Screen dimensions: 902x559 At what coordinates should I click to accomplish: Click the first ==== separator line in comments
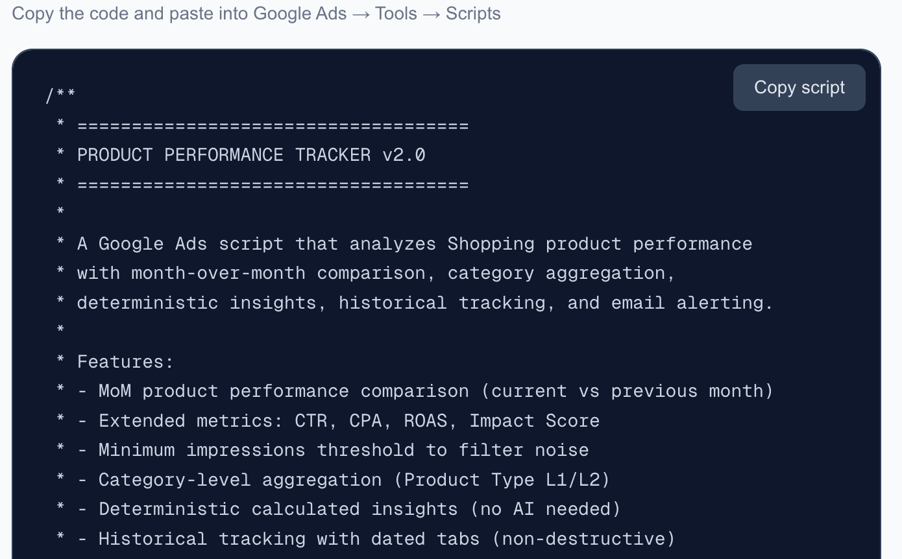tap(273, 125)
